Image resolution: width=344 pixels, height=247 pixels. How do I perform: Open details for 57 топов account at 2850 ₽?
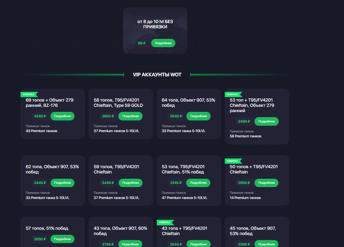tap(63, 239)
